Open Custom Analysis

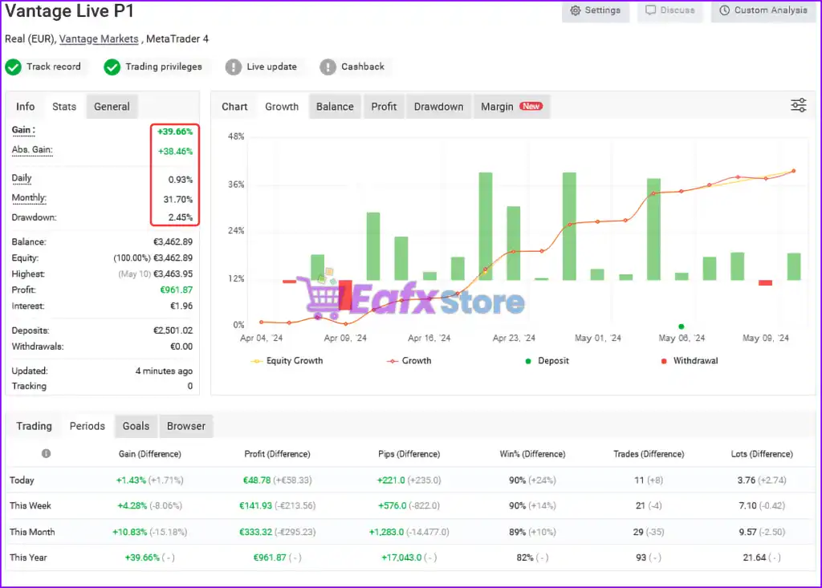point(763,10)
